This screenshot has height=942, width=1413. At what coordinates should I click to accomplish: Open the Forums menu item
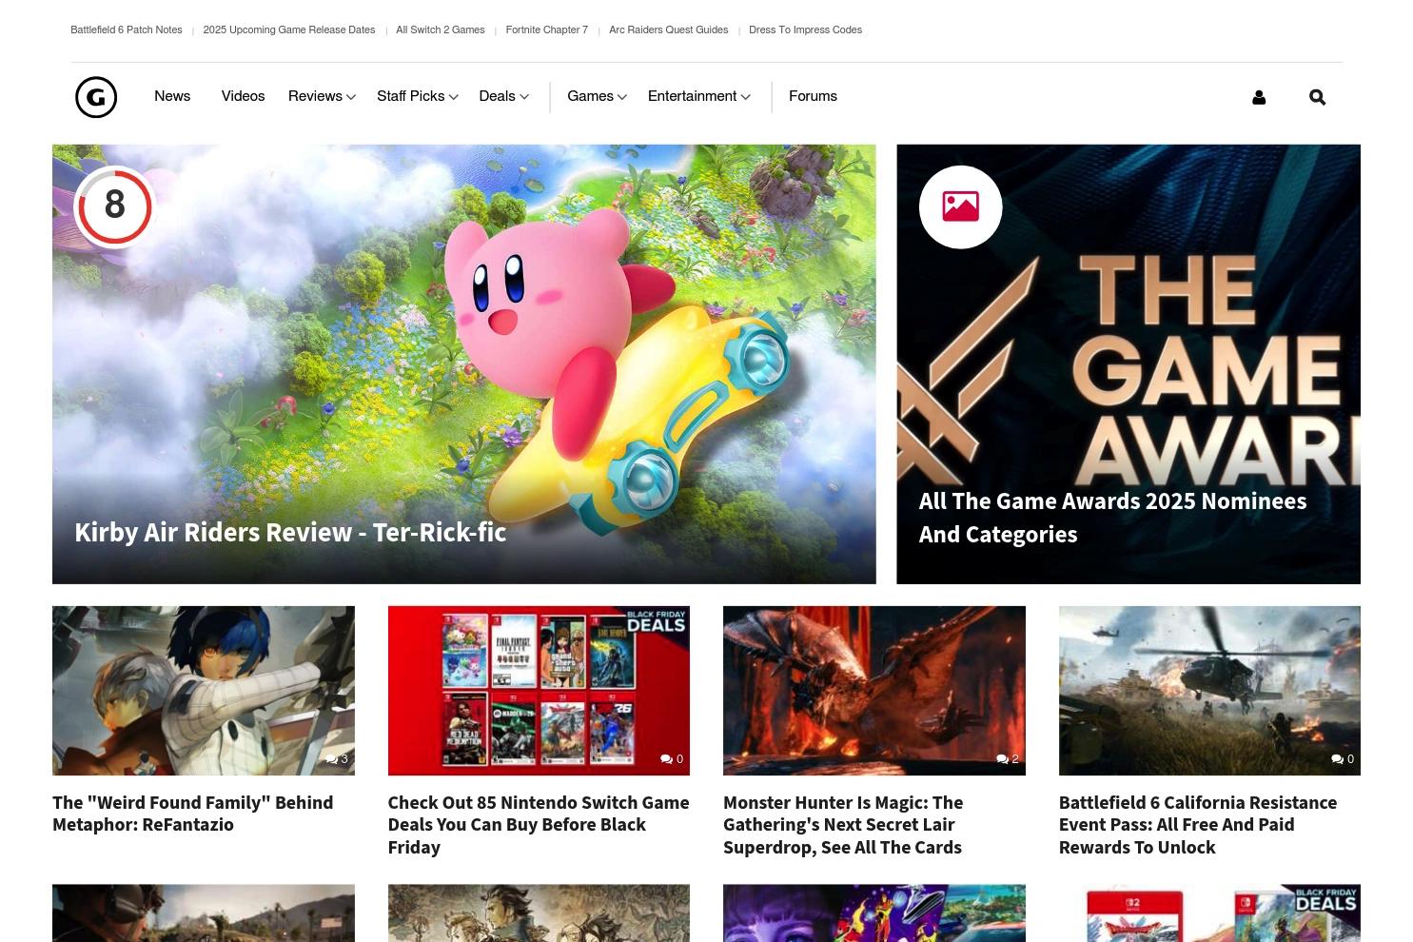(813, 96)
